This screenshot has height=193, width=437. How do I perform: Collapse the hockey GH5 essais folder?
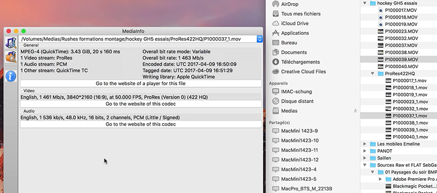tap(364, 3)
